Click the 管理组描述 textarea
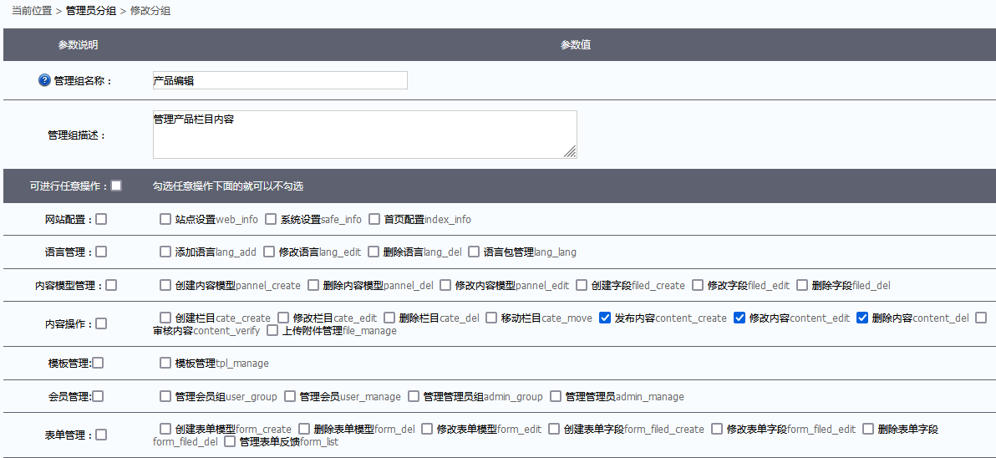This screenshot has height=458, width=996. point(364,134)
